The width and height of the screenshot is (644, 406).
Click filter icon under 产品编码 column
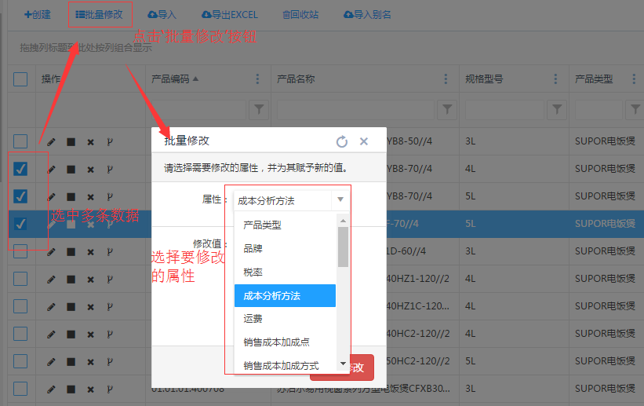[x=258, y=108]
